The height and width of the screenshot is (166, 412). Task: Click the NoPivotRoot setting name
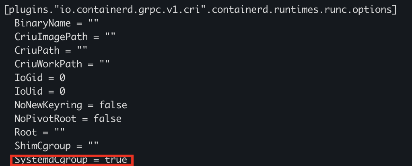[45, 119]
